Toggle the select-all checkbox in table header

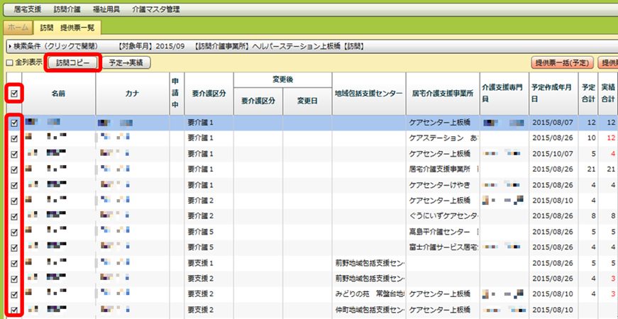coord(13,92)
